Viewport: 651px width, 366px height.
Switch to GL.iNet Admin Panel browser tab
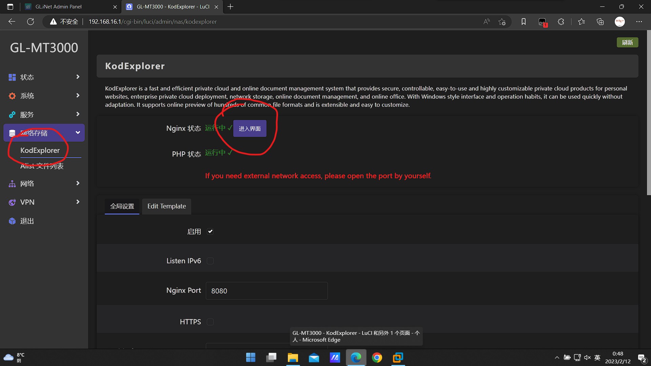58,7
